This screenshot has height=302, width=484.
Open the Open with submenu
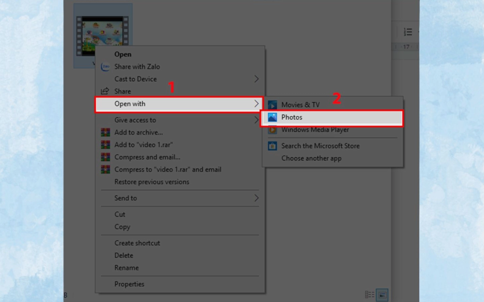click(130, 103)
